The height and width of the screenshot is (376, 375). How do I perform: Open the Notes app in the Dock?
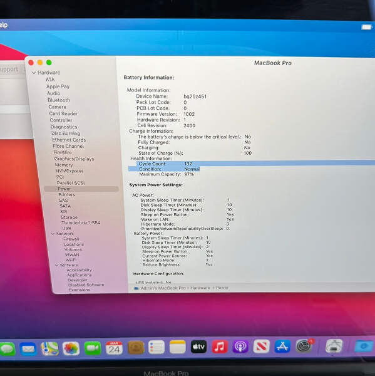click(178, 347)
